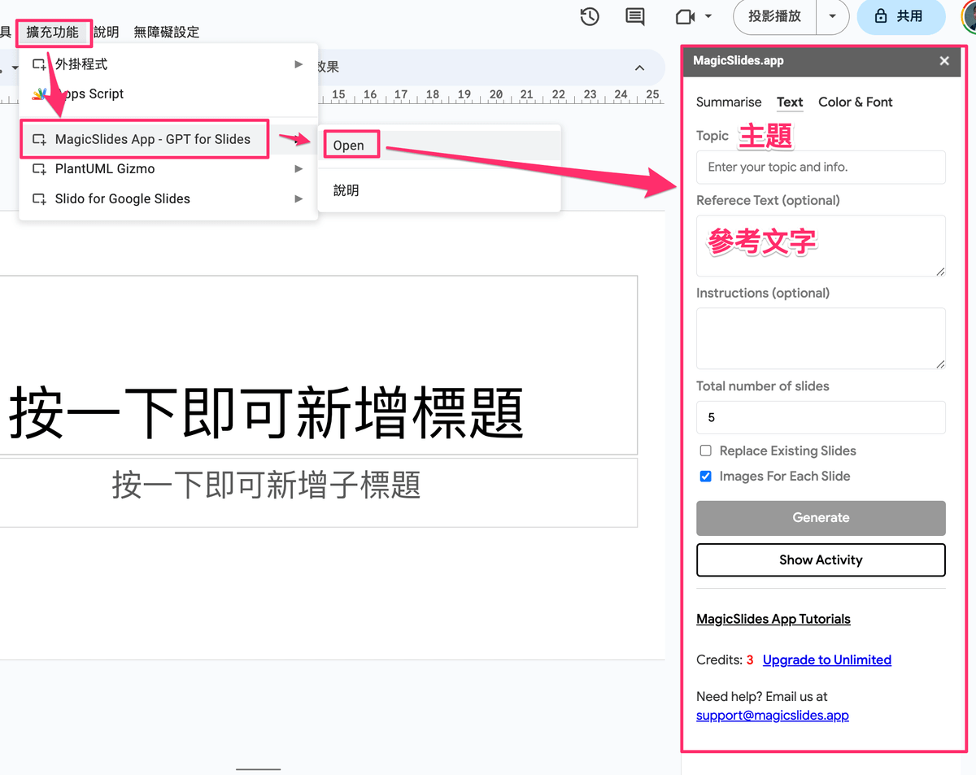
Task: Click the Instructions textarea
Action: 821,338
